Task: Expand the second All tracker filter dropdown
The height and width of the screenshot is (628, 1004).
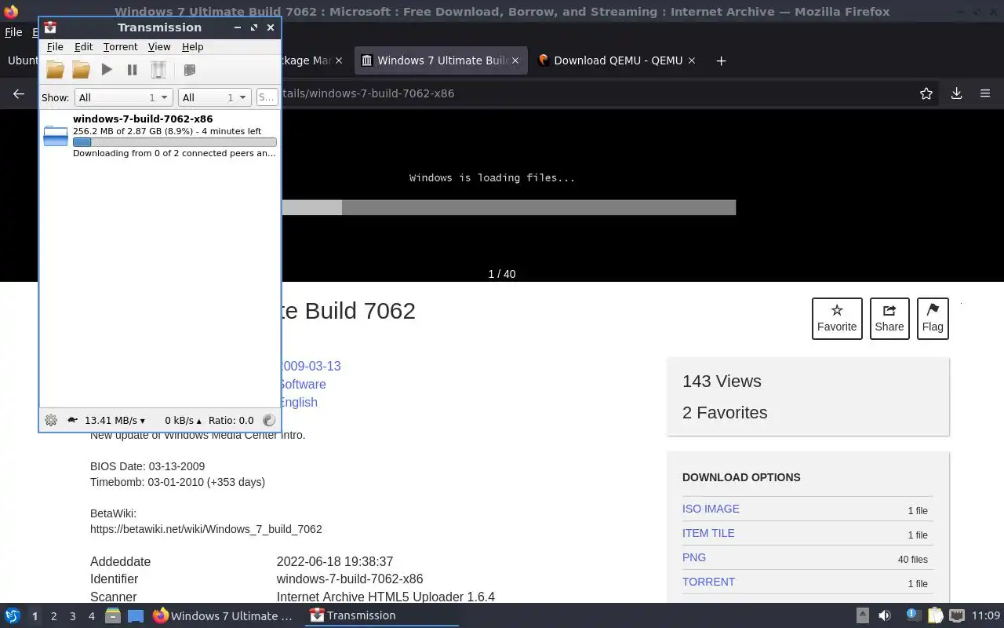Action: 214,97
